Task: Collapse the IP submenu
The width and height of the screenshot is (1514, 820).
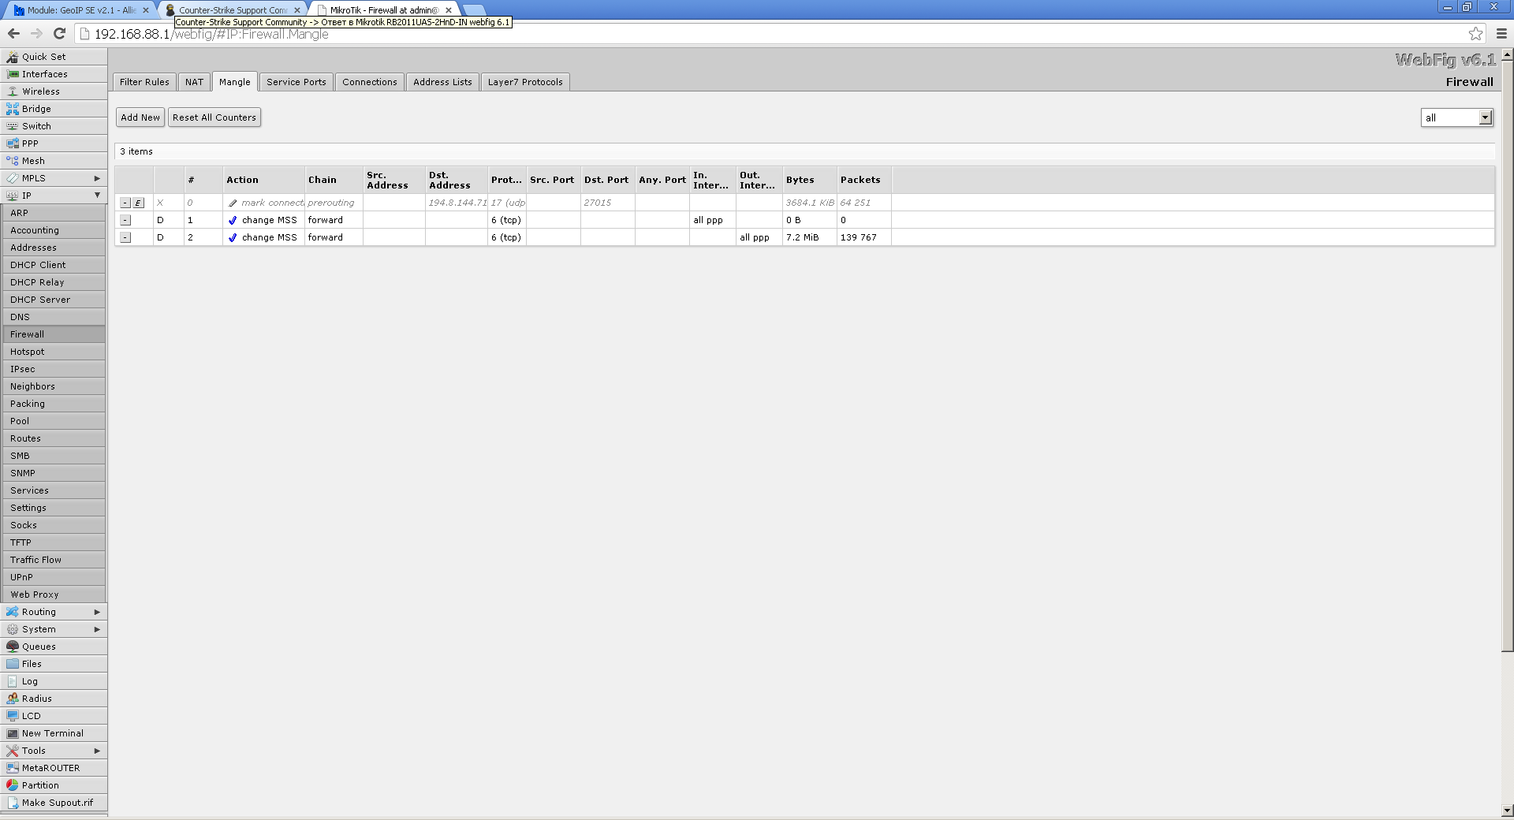Action: [x=54, y=196]
